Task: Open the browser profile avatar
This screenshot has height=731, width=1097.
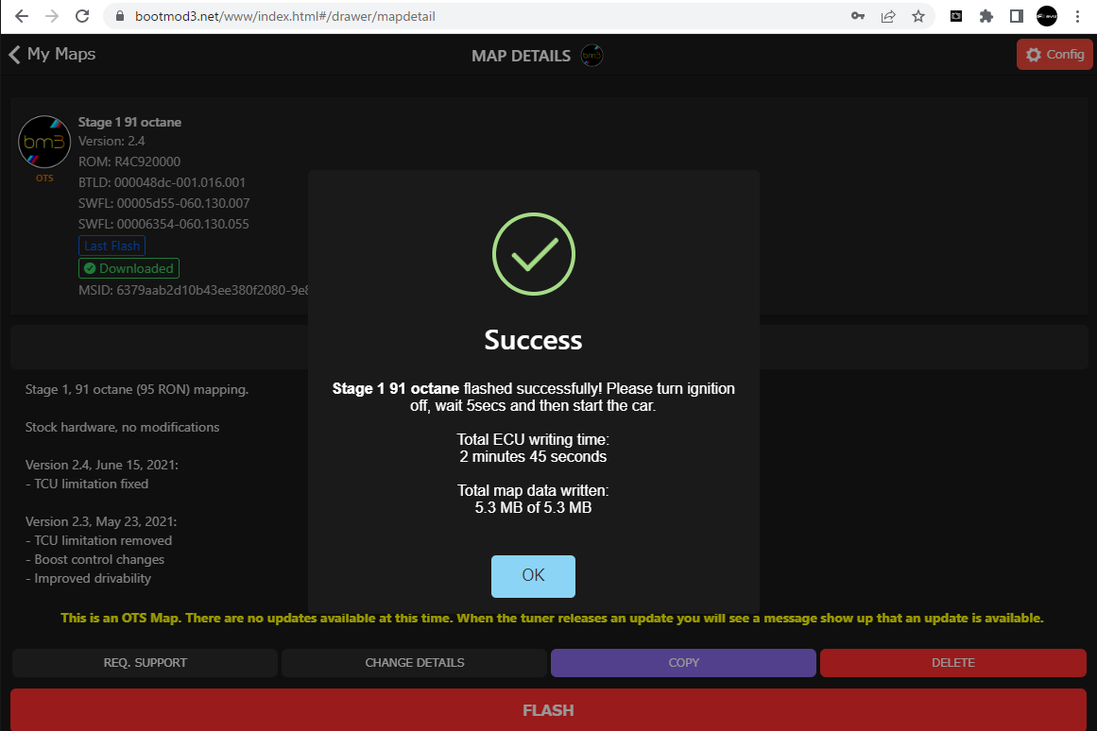Action: tap(1047, 16)
